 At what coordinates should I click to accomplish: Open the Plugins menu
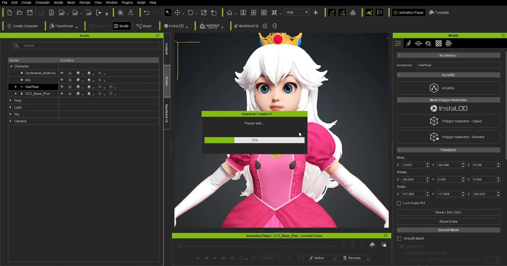(x=127, y=3)
